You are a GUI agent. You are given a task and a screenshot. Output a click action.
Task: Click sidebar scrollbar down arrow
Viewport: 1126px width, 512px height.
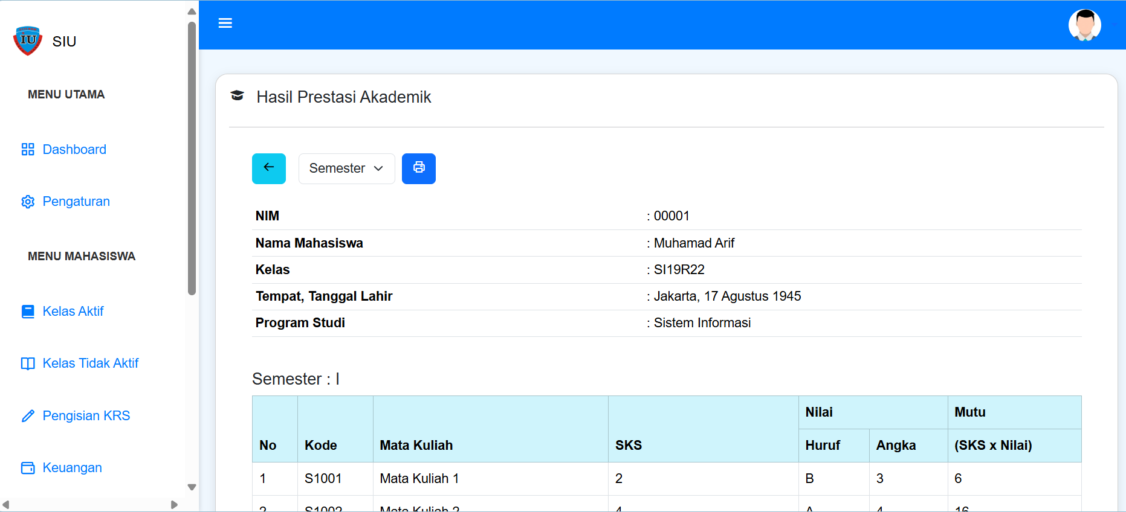coord(192,487)
